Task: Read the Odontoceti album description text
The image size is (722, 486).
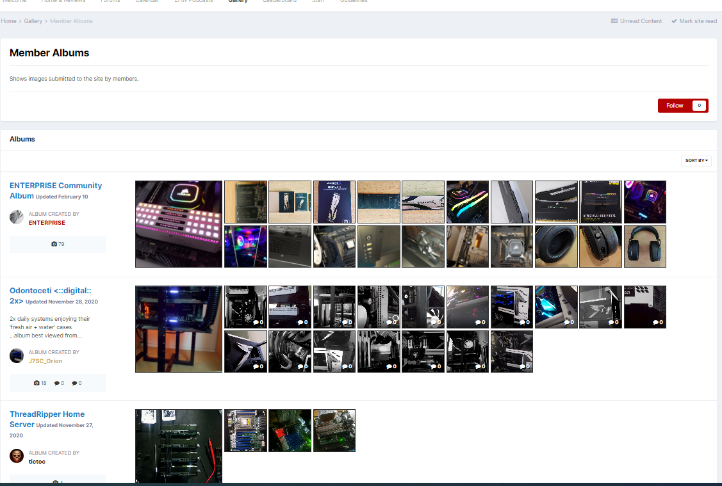Action: point(50,327)
